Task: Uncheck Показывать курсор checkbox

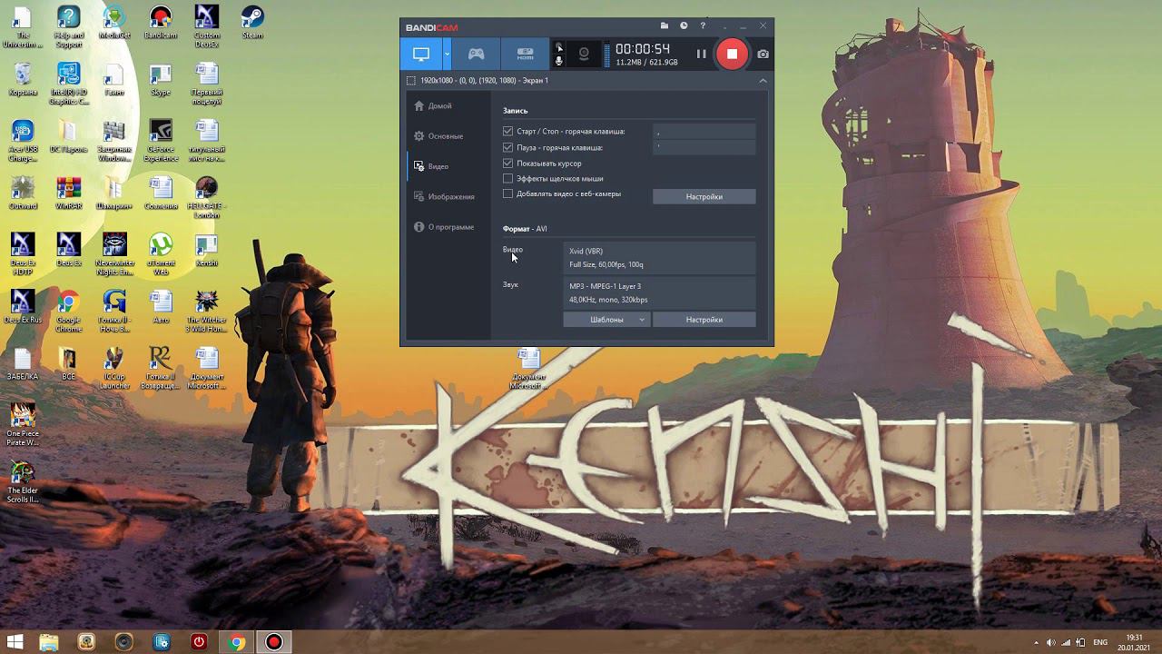Action: click(x=507, y=163)
